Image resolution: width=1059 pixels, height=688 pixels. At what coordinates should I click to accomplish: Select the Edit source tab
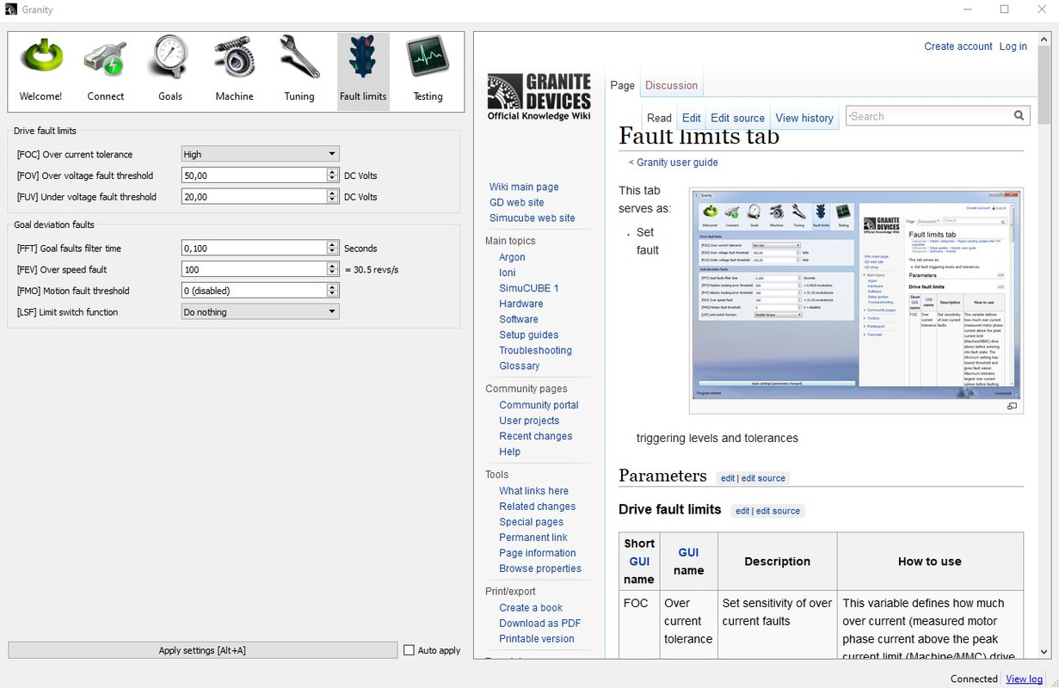(x=737, y=118)
